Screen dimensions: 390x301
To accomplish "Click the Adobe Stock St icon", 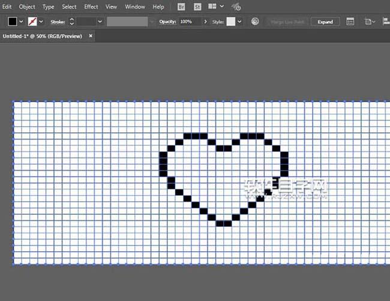I will tap(197, 7).
